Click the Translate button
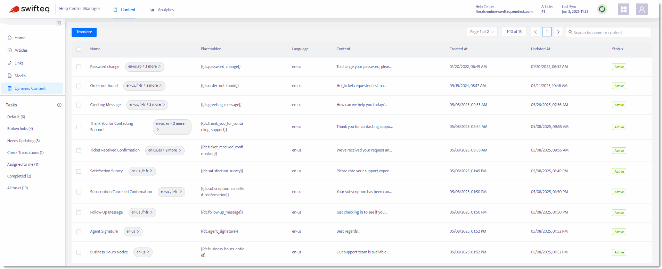 tap(84, 32)
